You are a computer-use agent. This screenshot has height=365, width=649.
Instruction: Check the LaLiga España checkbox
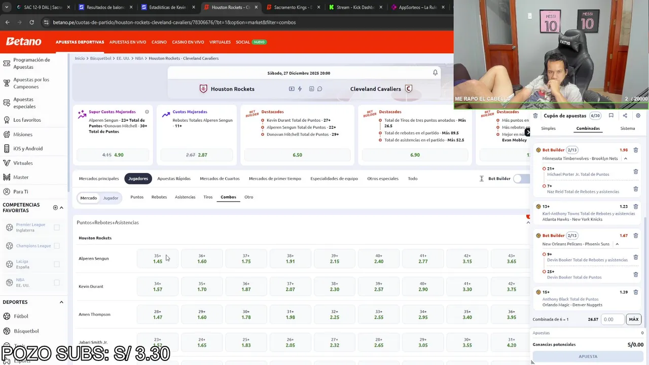[x=57, y=264]
